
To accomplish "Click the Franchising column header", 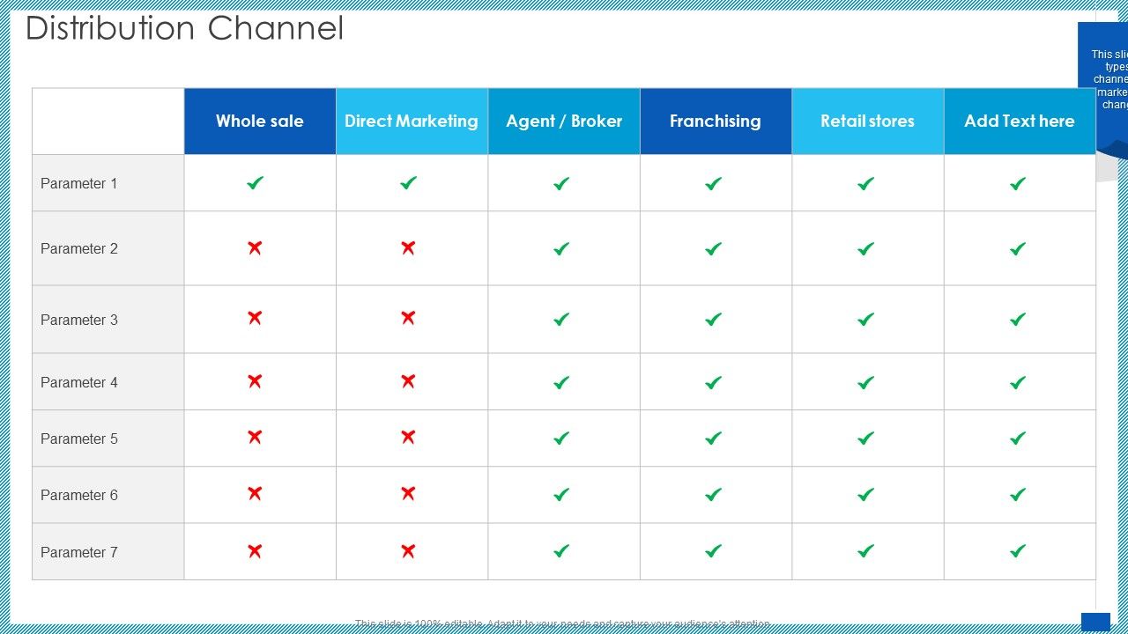I will click(x=716, y=122).
